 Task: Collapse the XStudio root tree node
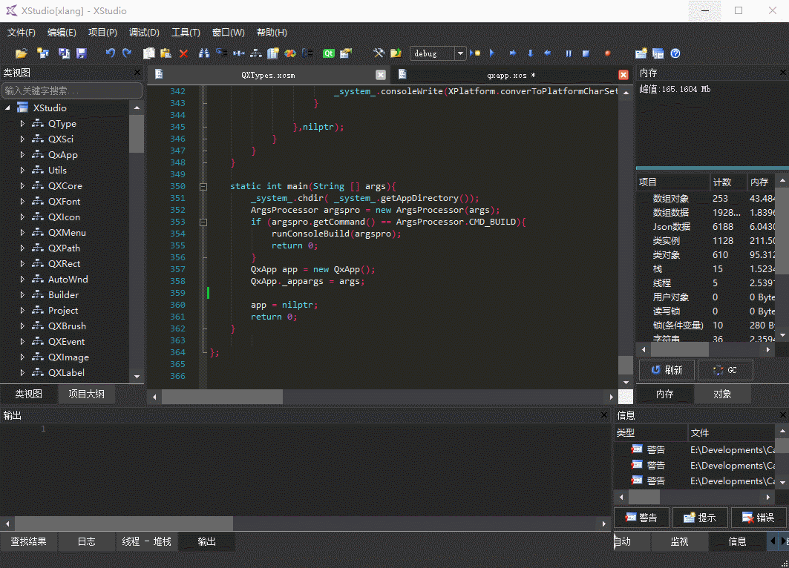pos(7,108)
